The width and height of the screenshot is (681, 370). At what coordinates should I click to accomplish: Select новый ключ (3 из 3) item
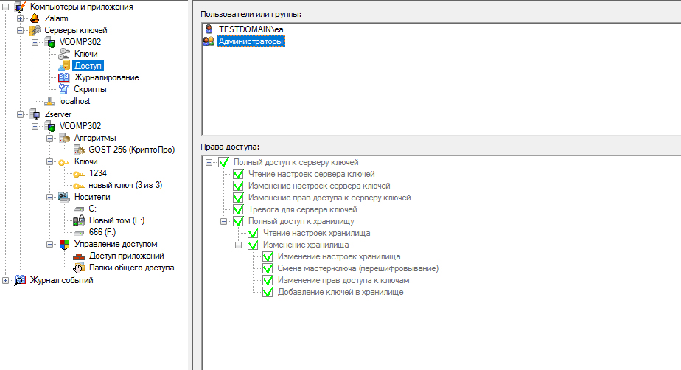click(x=125, y=185)
